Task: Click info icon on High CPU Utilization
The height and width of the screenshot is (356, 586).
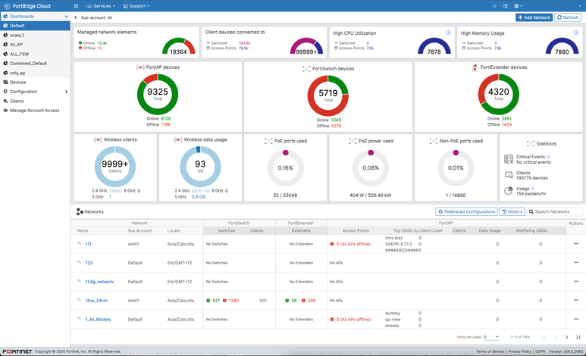Action: [448, 33]
